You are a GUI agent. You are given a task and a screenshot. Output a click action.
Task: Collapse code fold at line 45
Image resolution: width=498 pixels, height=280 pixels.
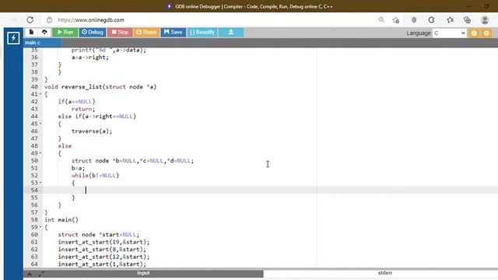40,124
